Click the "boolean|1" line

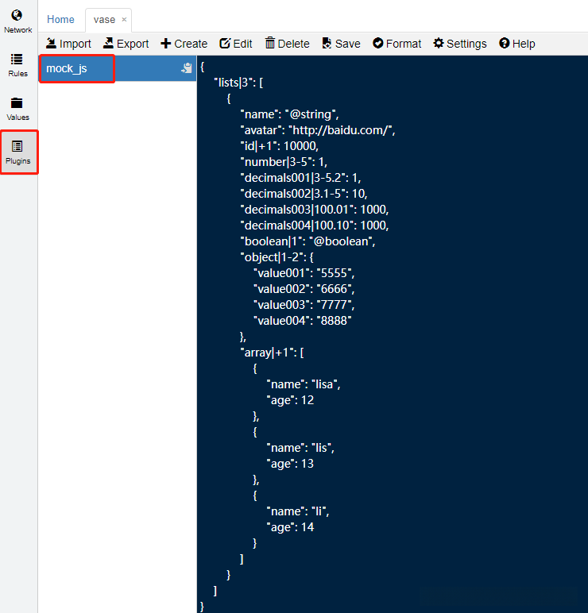[x=308, y=241]
